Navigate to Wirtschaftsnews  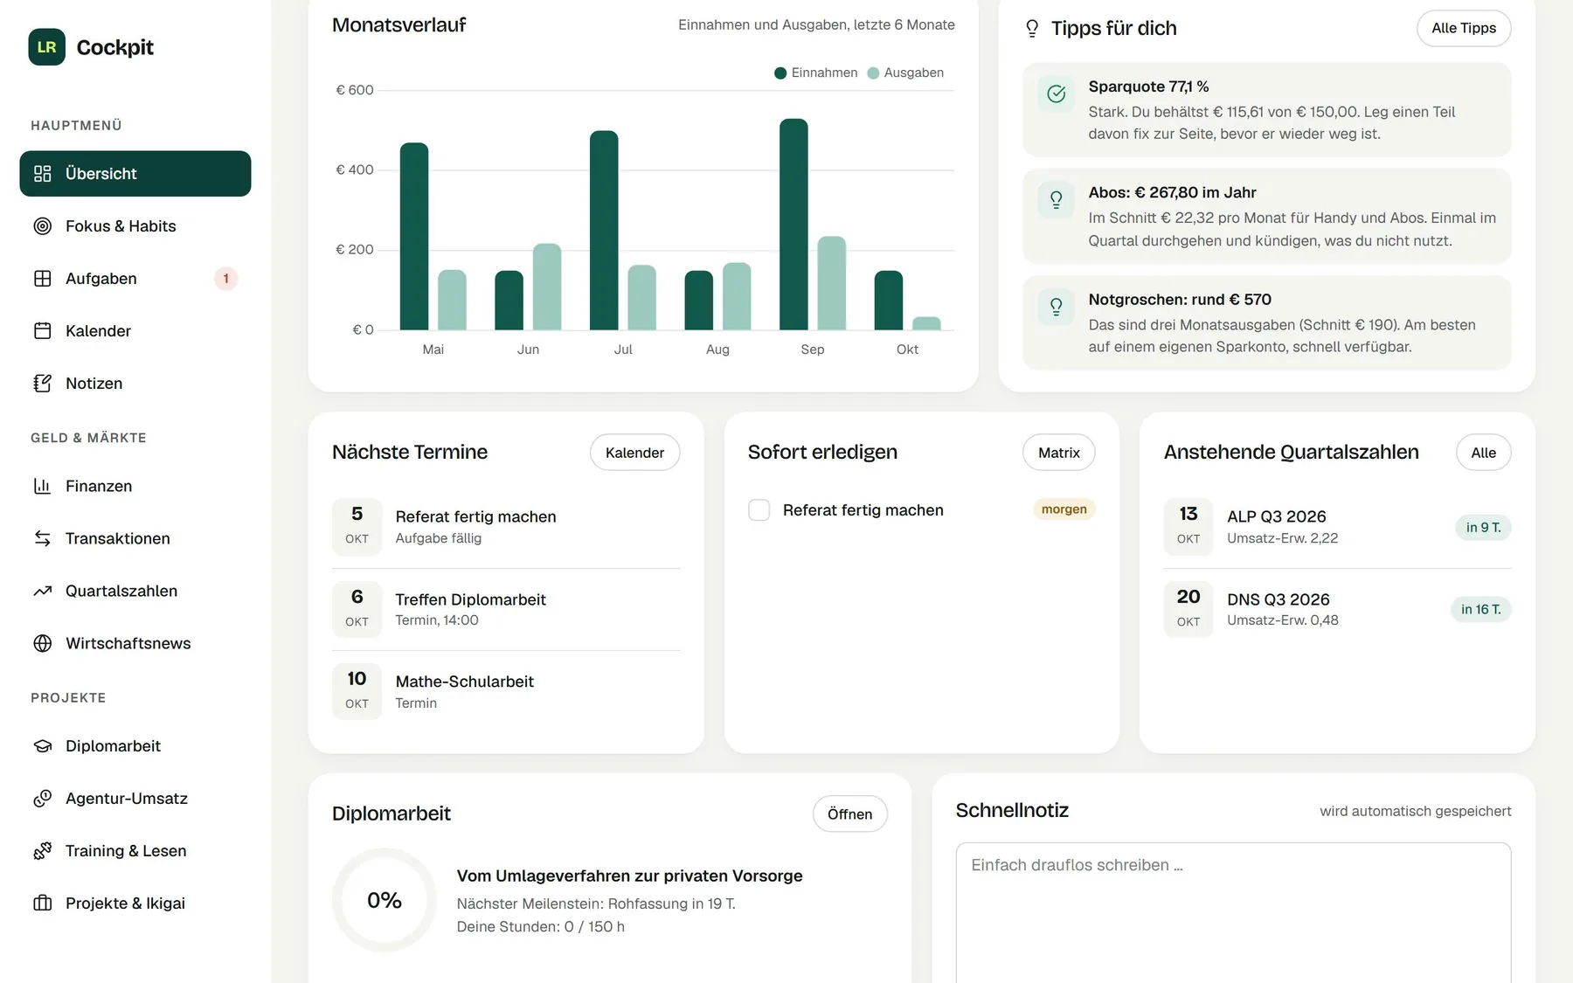coord(135,643)
